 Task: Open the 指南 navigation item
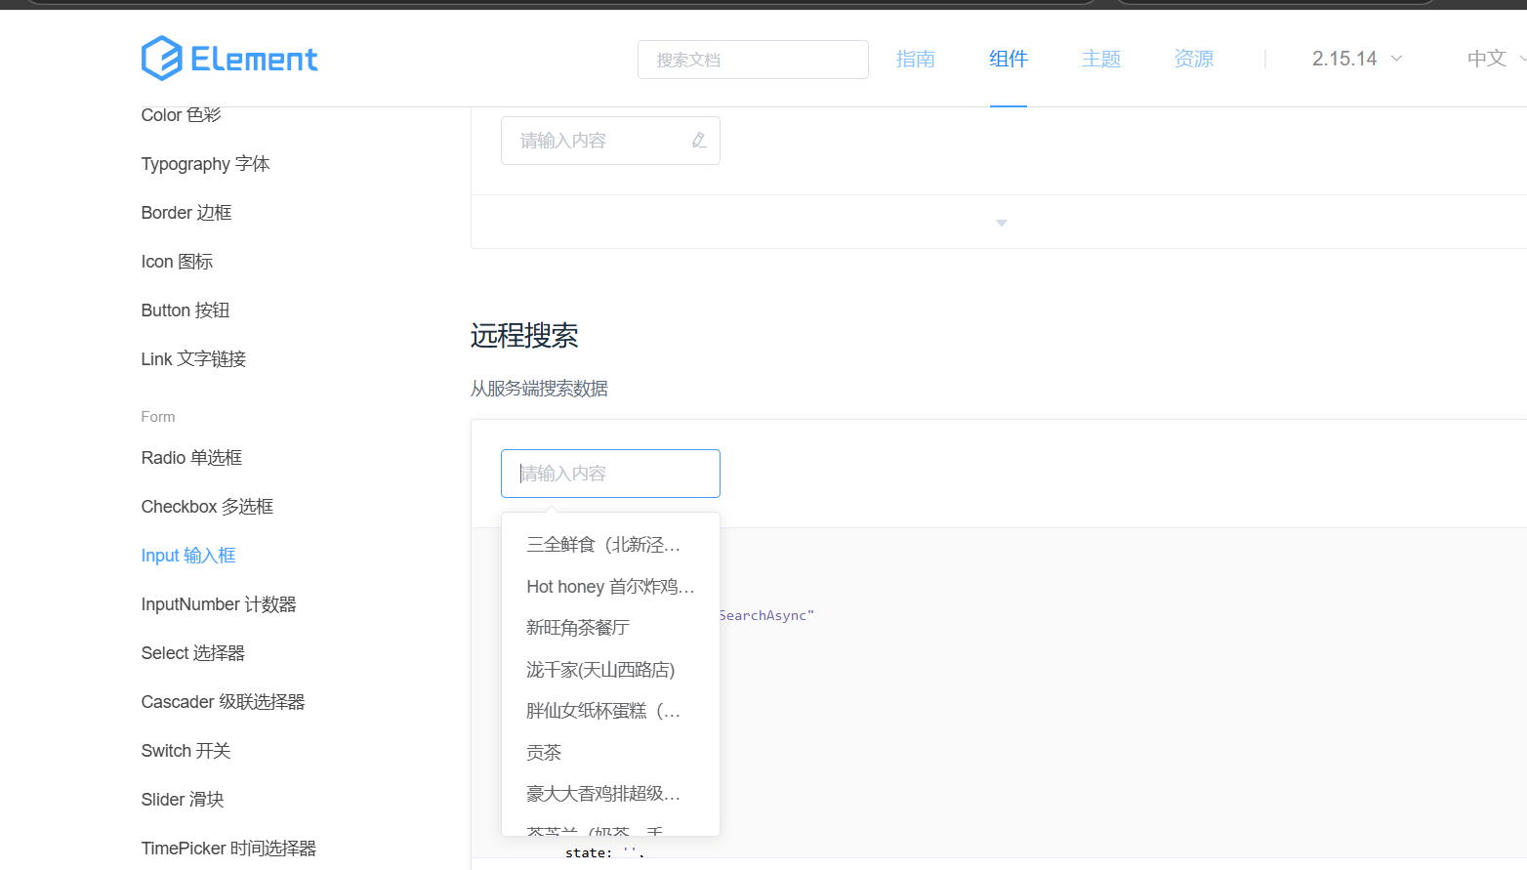[916, 59]
